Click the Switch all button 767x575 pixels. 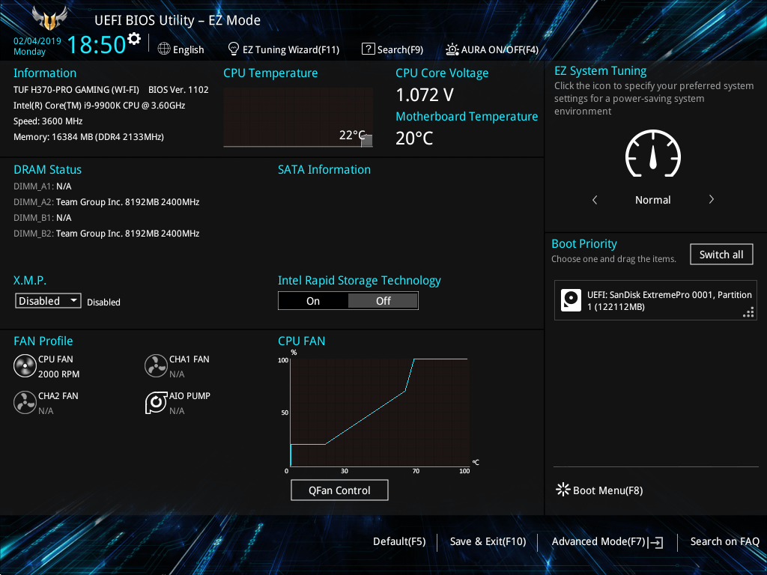tap(721, 255)
